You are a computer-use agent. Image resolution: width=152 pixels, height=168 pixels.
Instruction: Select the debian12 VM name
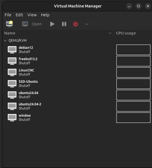[x=26, y=47]
